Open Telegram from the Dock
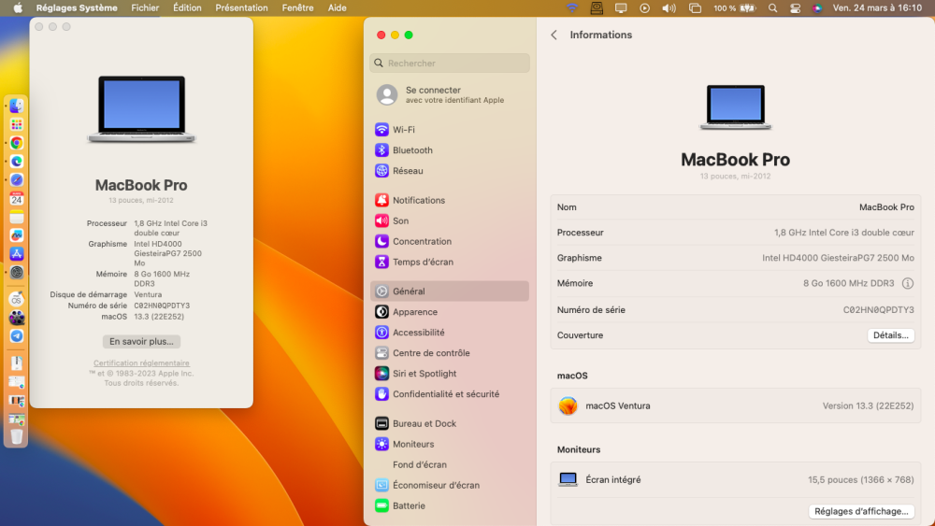 [17, 336]
